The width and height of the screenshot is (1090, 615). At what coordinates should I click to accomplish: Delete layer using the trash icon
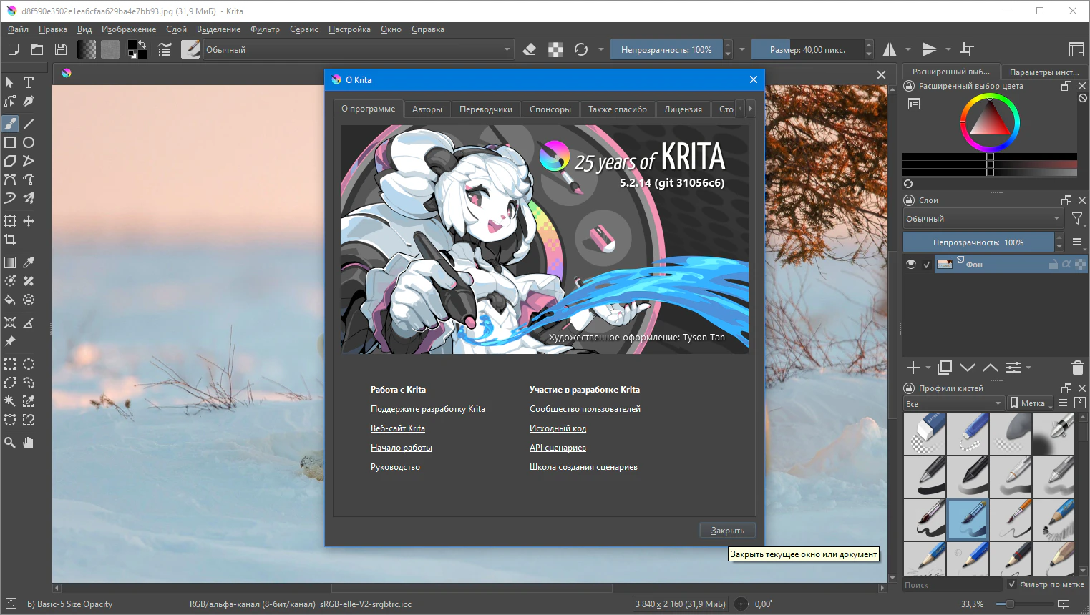pos(1077,368)
